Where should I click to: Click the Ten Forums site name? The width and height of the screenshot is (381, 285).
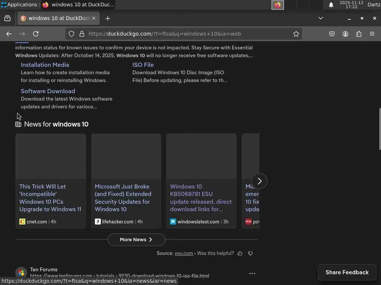pos(44,269)
